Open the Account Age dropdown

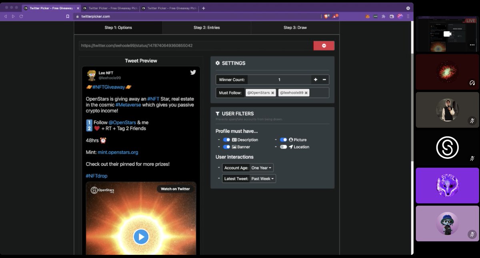pyautogui.click(x=262, y=168)
